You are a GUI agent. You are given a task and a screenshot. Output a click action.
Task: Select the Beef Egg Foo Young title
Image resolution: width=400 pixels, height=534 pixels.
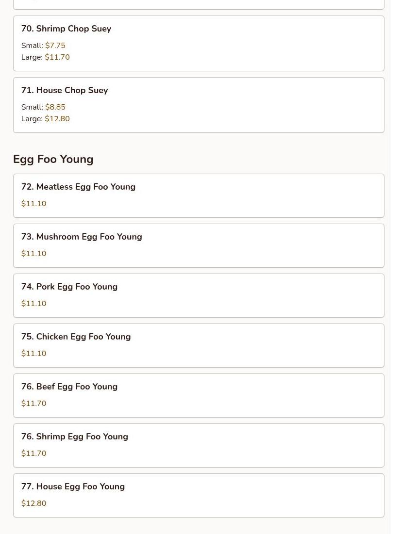tap(69, 387)
